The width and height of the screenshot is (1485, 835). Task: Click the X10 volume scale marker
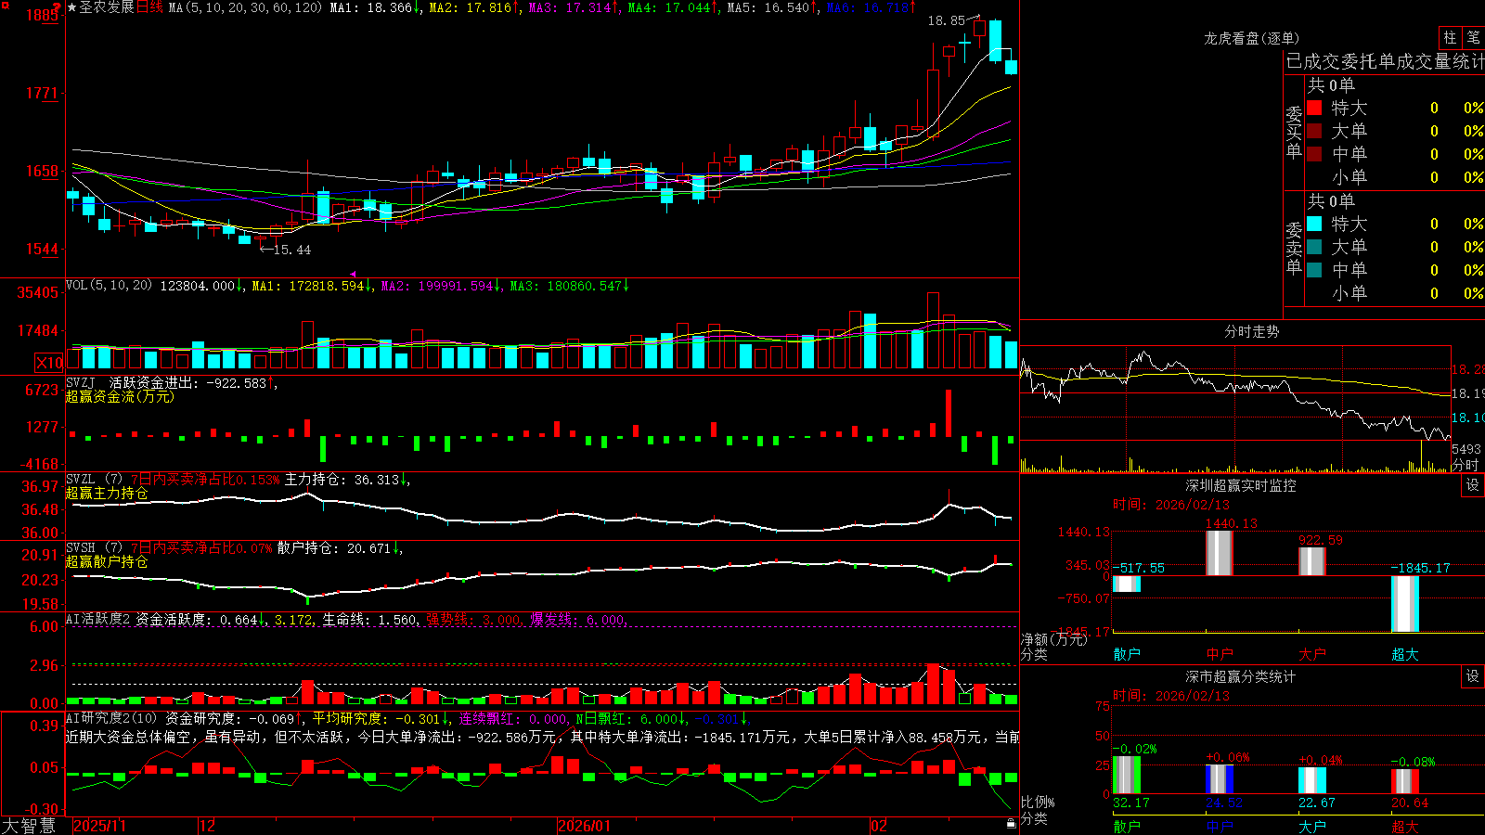pyautogui.click(x=49, y=363)
